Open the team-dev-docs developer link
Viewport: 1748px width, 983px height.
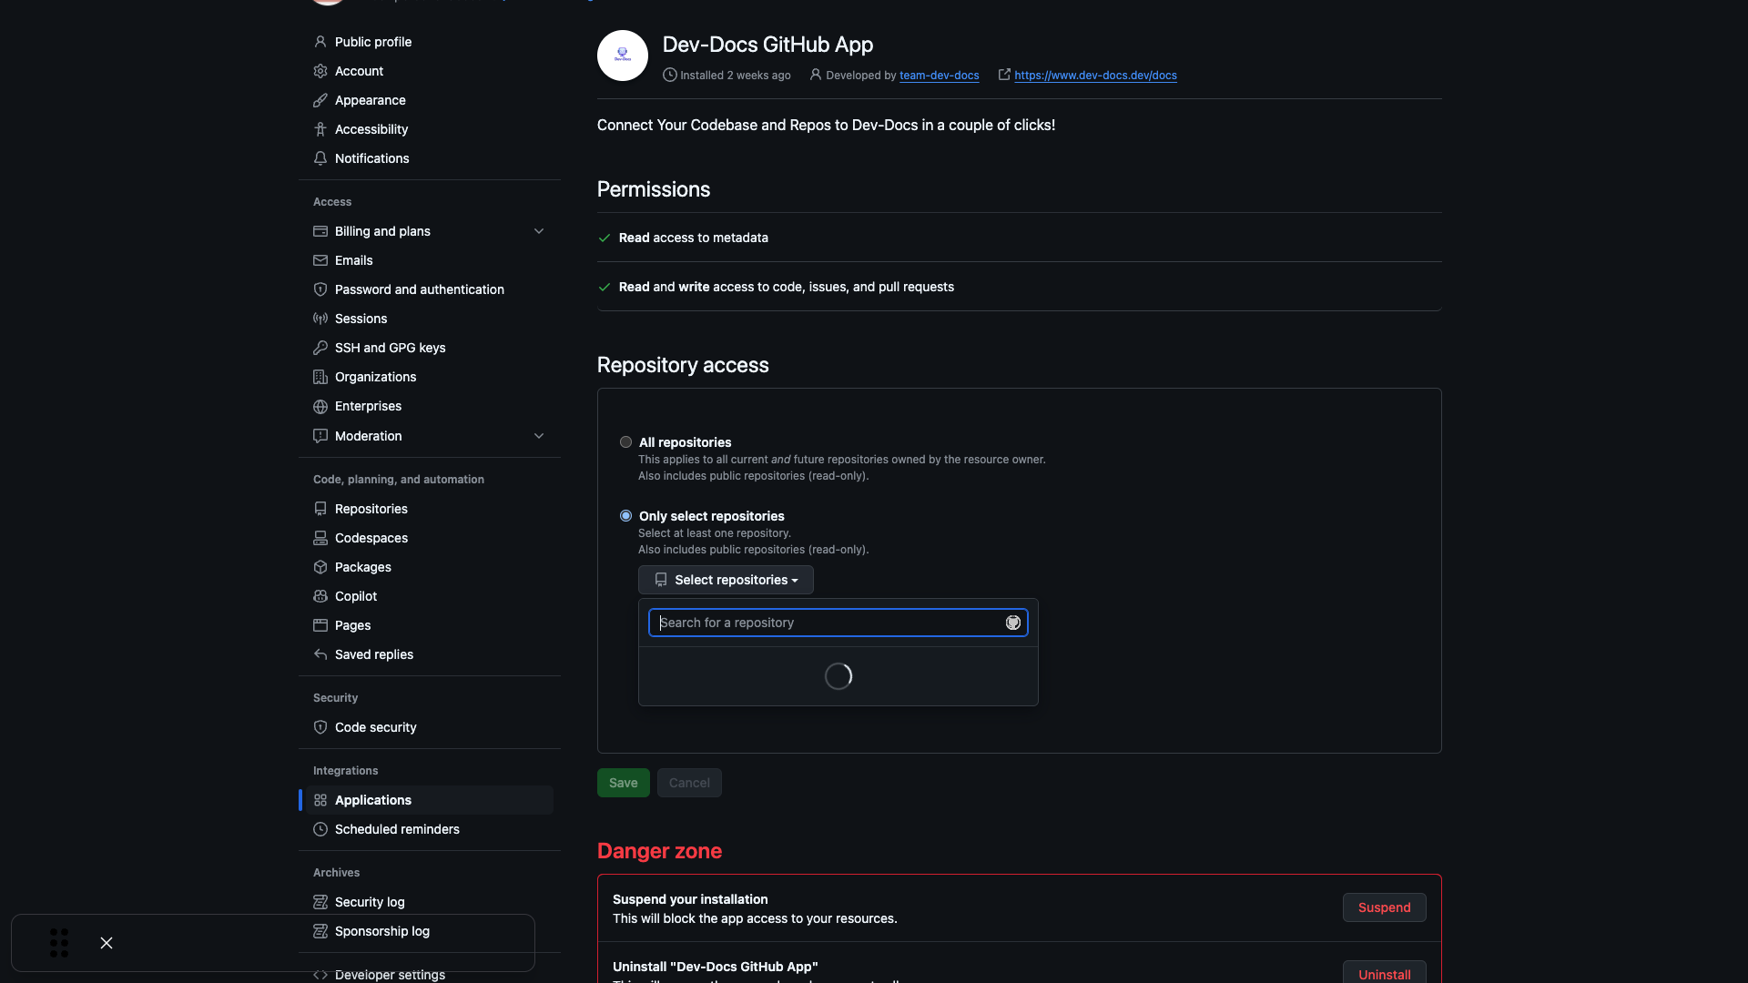click(939, 76)
